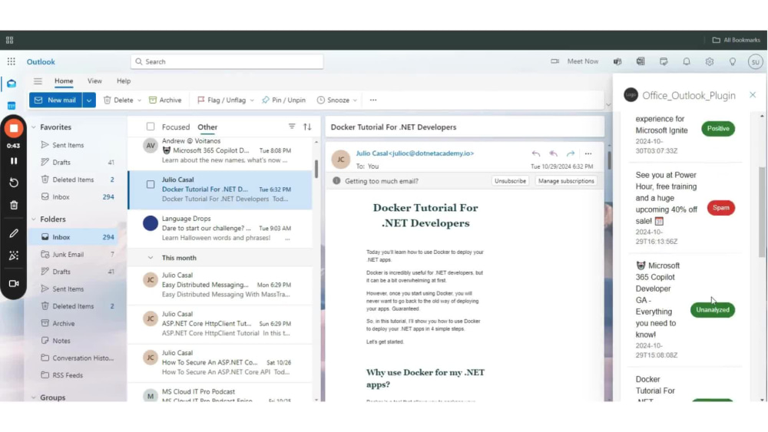768x432 pixels.
Task: Toggle the recorder camera icon
Action: (x=14, y=283)
